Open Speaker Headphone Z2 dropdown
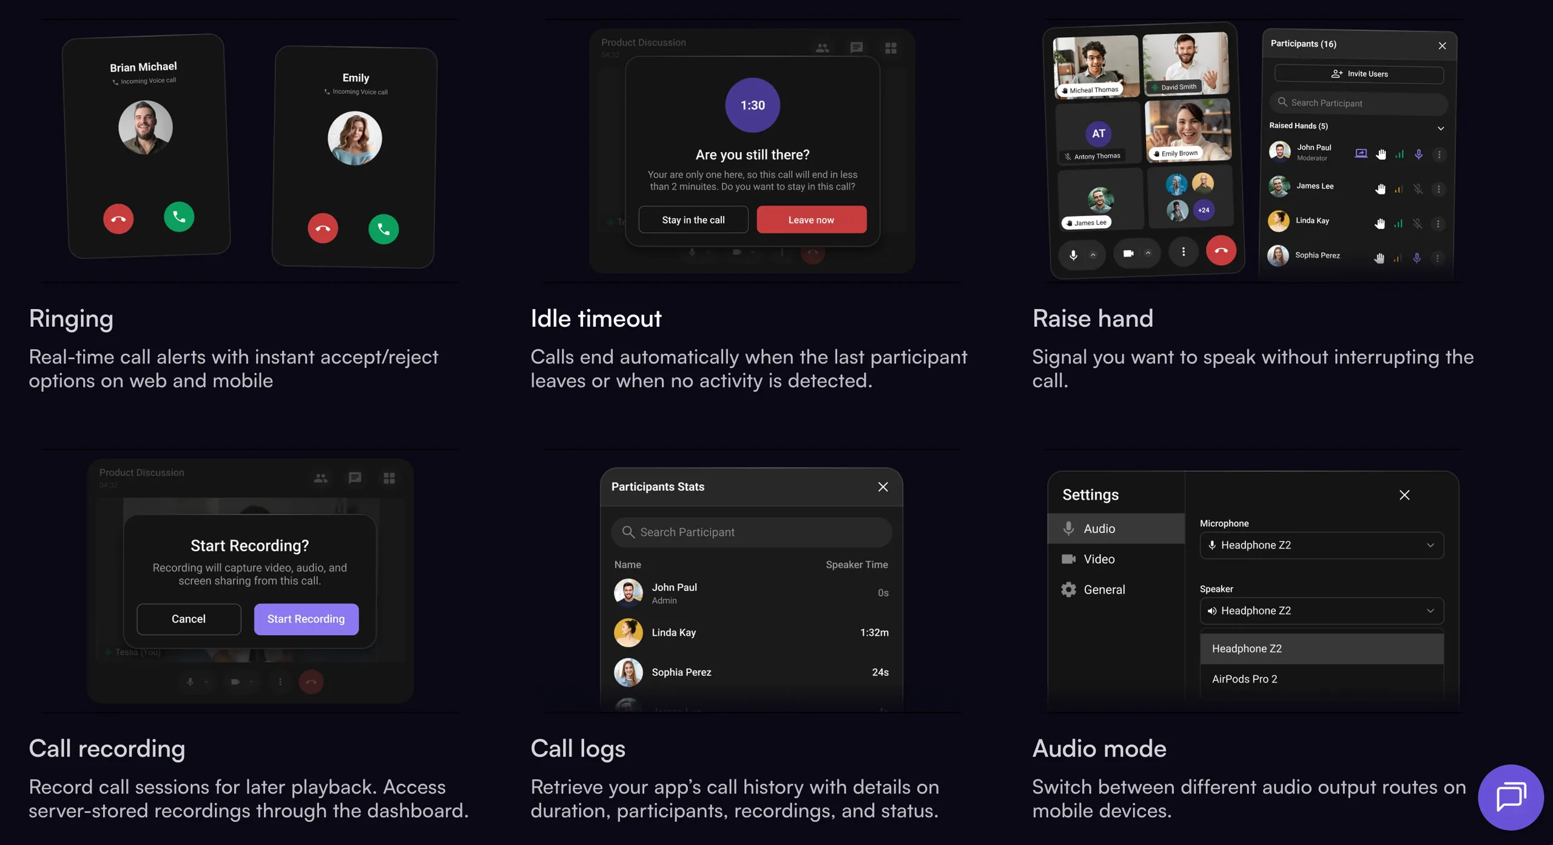 click(1321, 610)
